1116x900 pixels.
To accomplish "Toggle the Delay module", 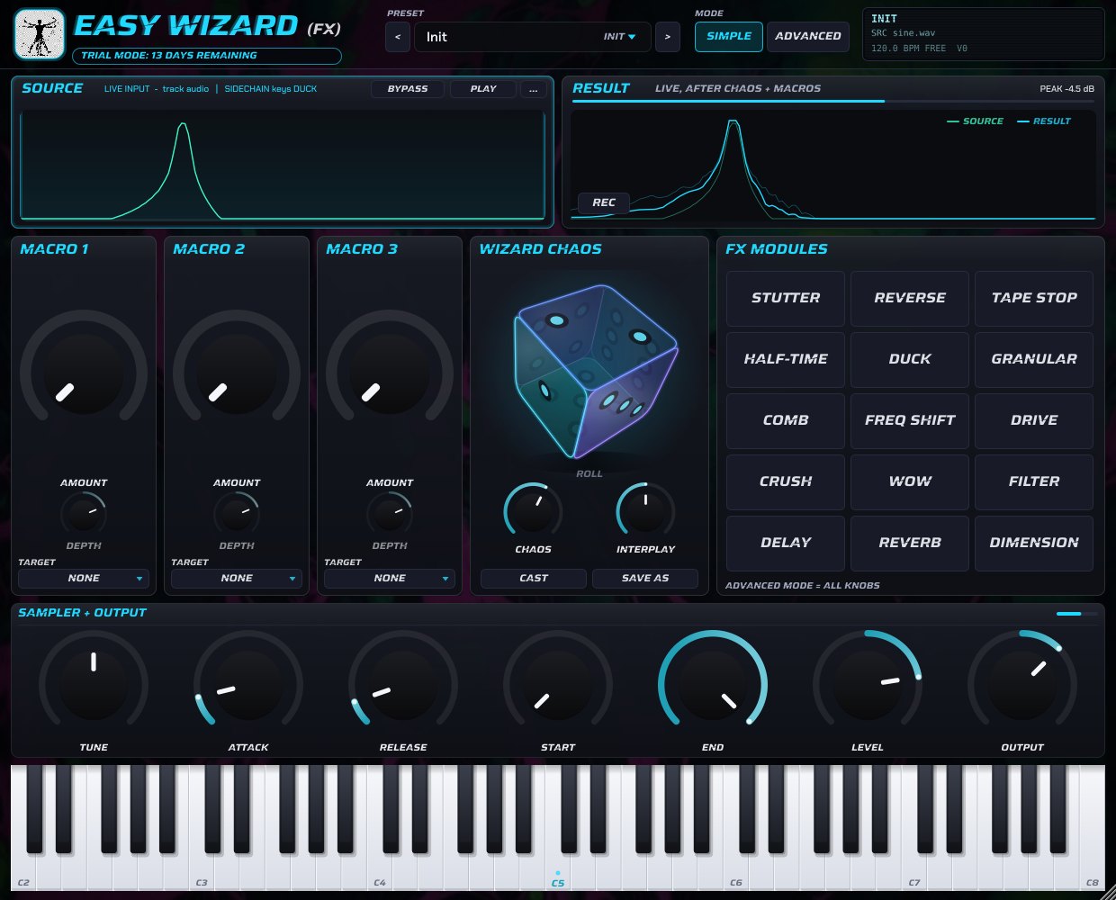I will [x=786, y=544].
